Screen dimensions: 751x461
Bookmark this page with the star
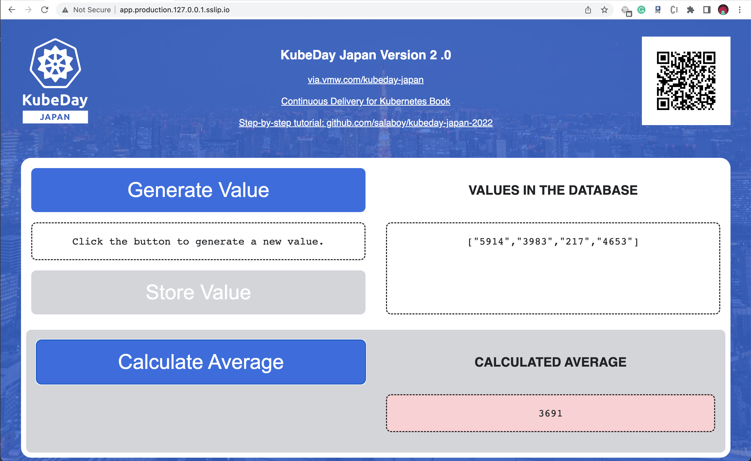[604, 10]
